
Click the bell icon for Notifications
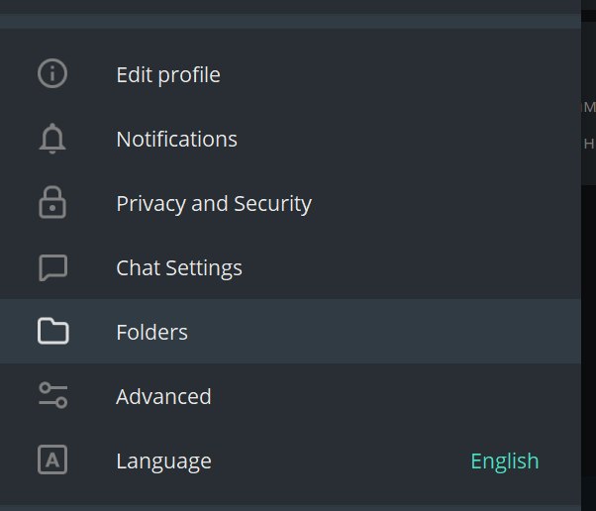click(52, 139)
